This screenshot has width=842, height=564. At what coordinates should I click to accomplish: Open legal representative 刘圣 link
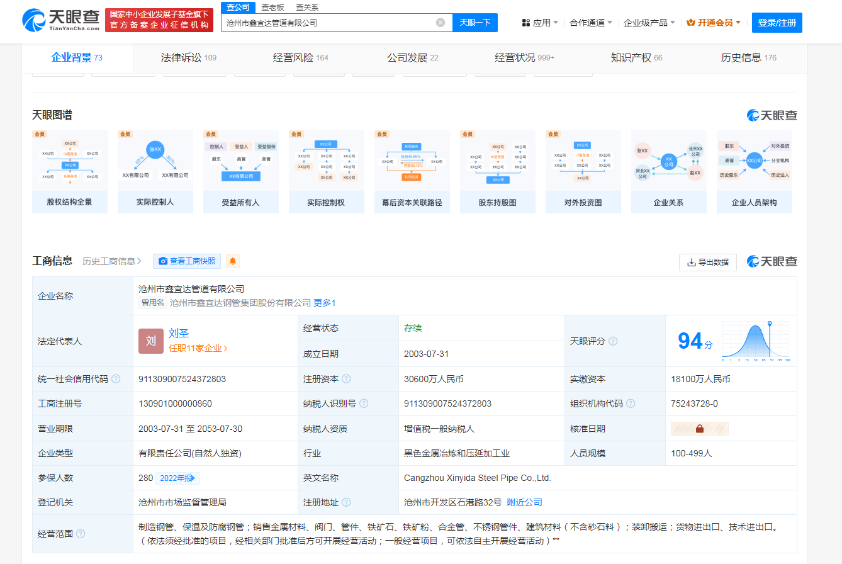pos(179,334)
